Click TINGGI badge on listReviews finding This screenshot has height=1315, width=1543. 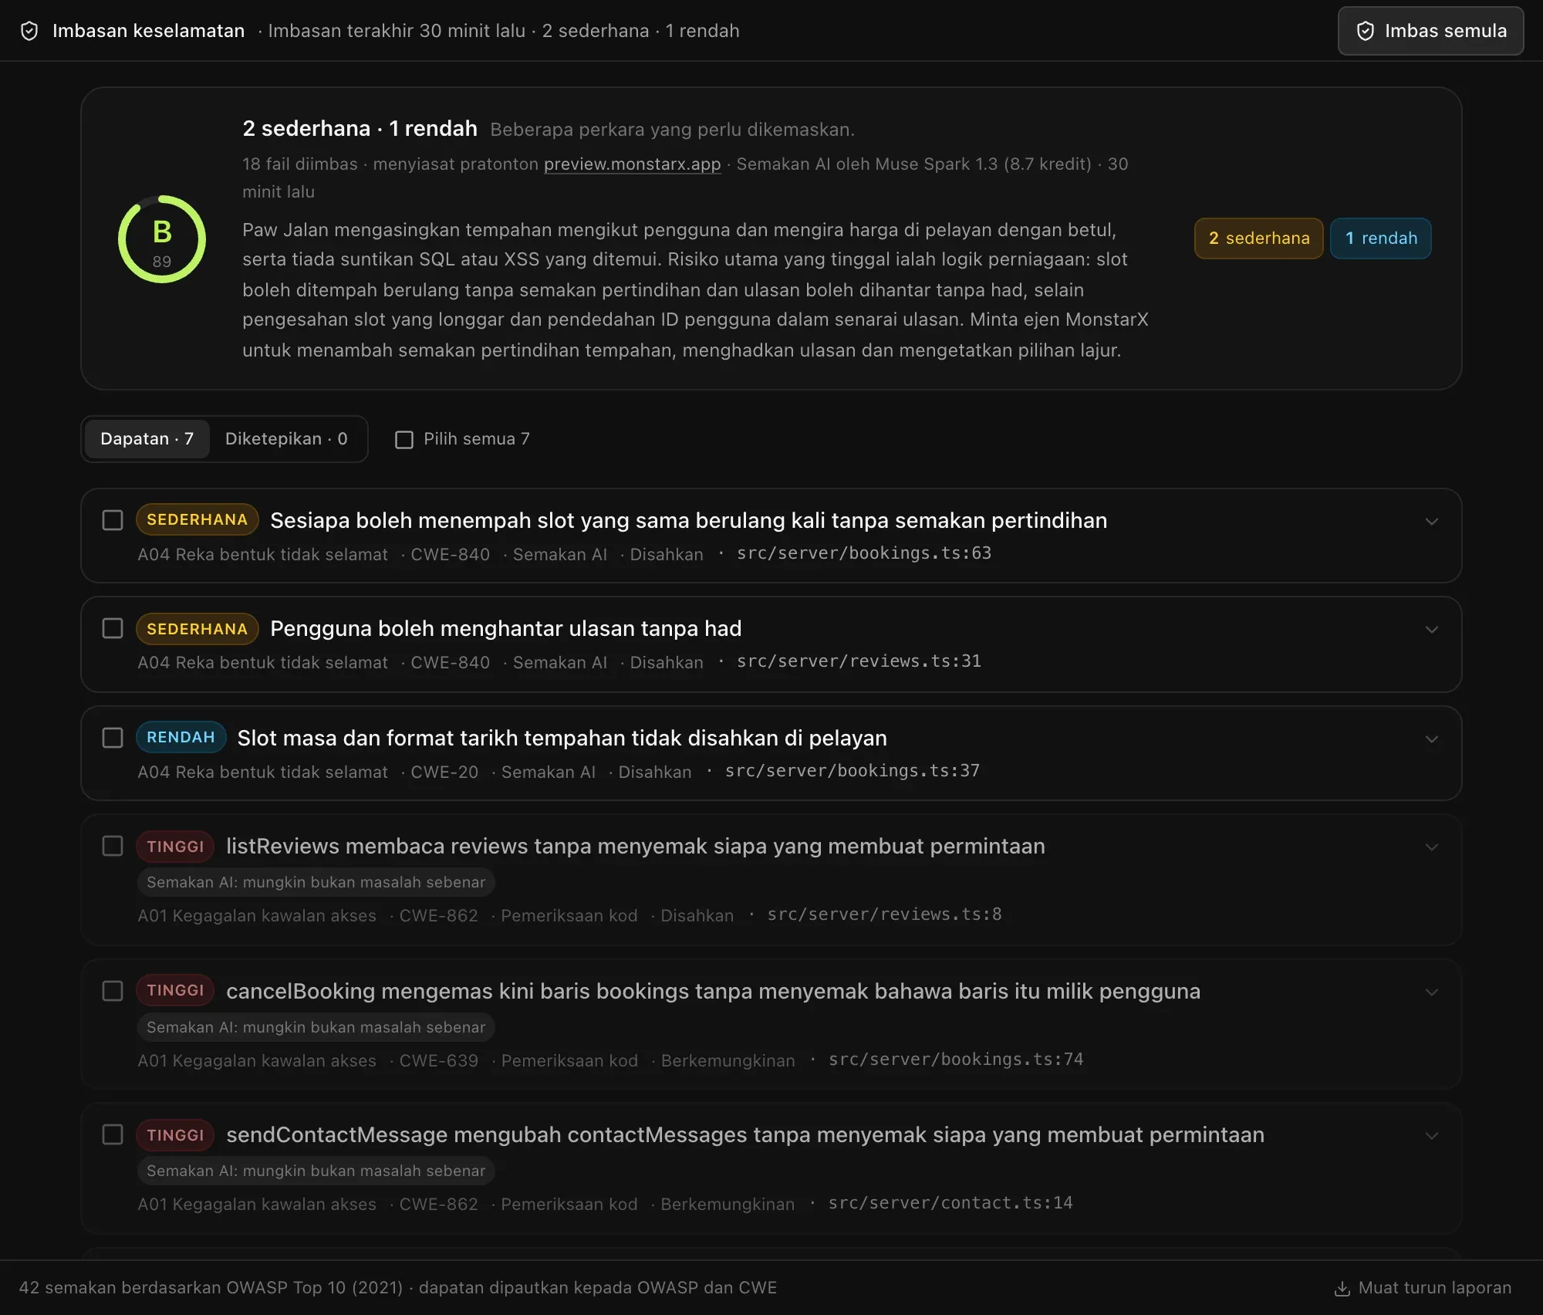click(175, 847)
